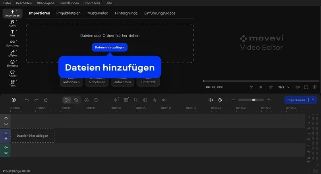Open the Übergänge panel in the sidebar
The height and width of the screenshot is (174, 321).
coord(12,43)
